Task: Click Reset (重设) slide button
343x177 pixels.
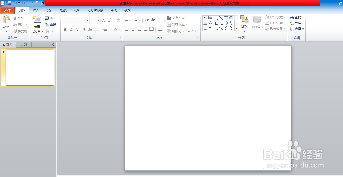Action: pyautogui.click(x=51, y=25)
